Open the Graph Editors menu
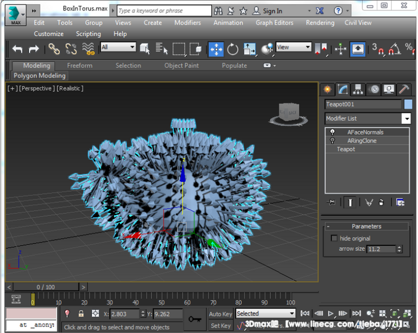Screen dimensions: 418x333 (274, 23)
